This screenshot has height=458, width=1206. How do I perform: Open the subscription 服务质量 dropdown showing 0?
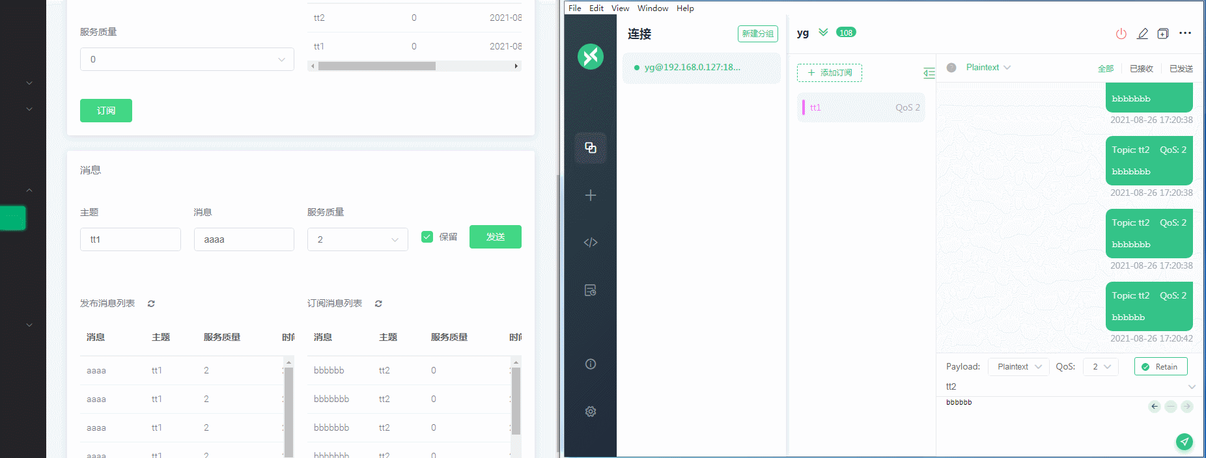(x=187, y=59)
